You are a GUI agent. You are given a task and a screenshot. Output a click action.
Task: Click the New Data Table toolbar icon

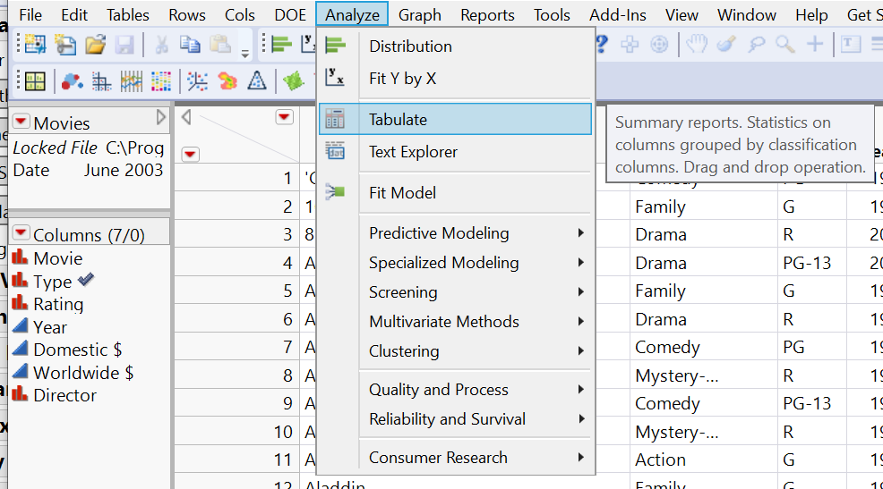coord(34,44)
